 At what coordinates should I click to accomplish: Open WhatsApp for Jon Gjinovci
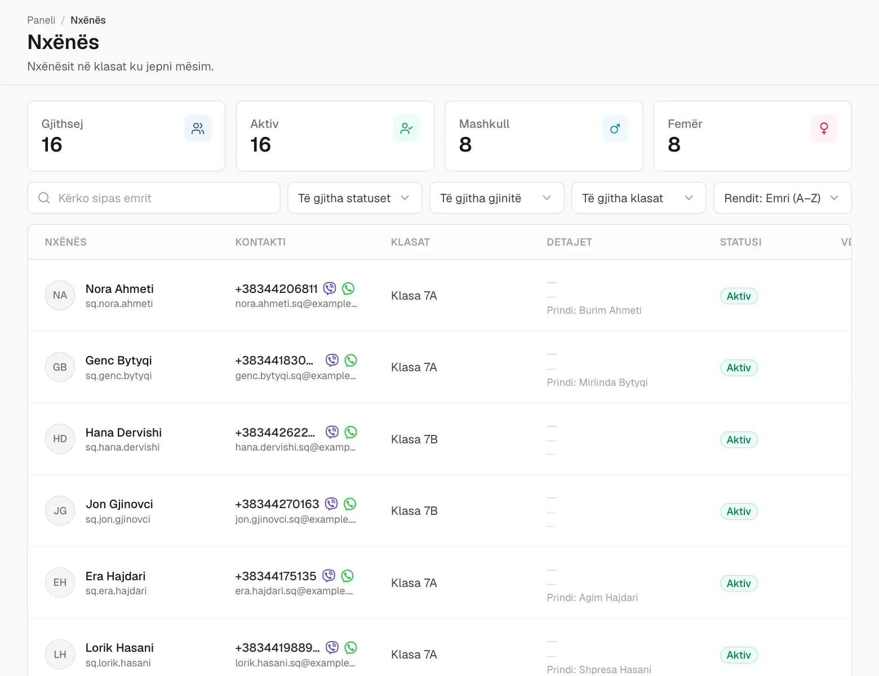click(350, 504)
